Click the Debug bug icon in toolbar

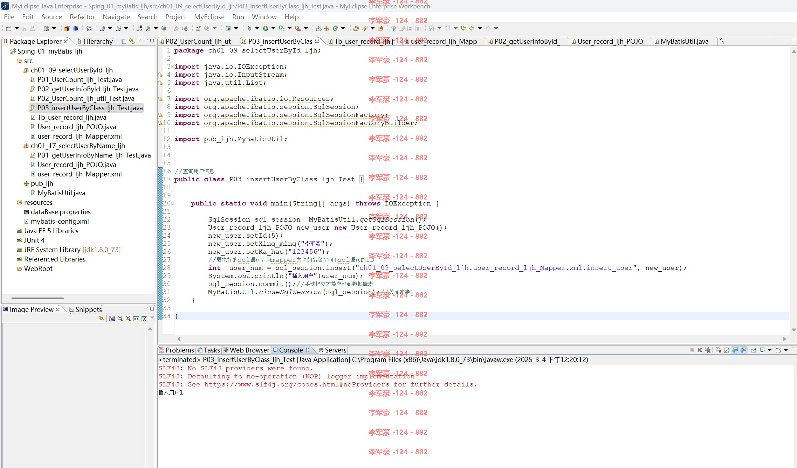pyautogui.click(x=249, y=28)
